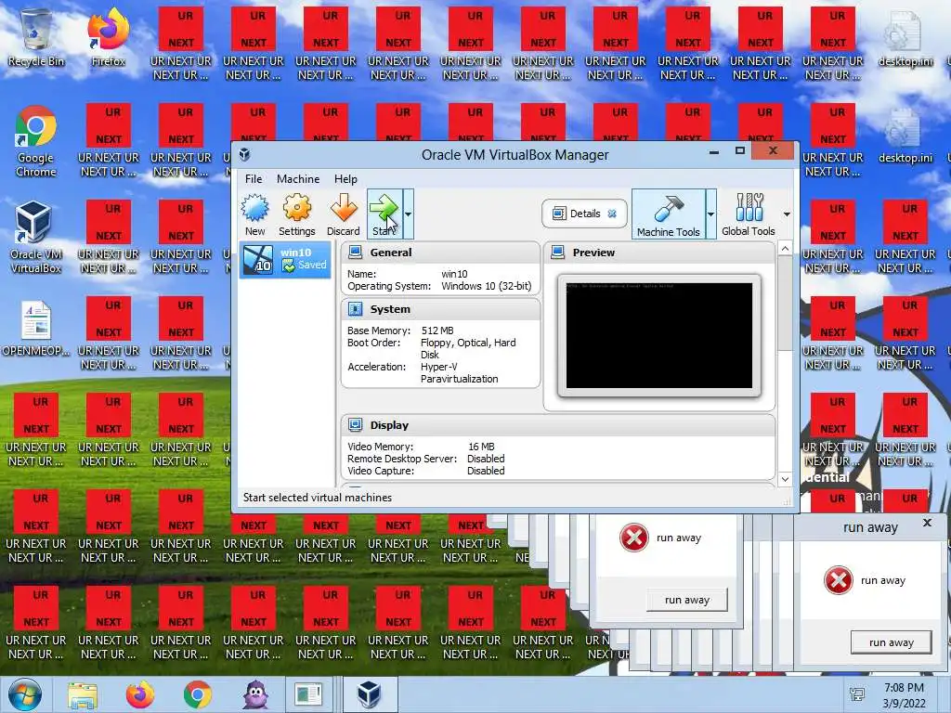
Task: Click the red error icon in middle dialog
Action: pyautogui.click(x=633, y=538)
